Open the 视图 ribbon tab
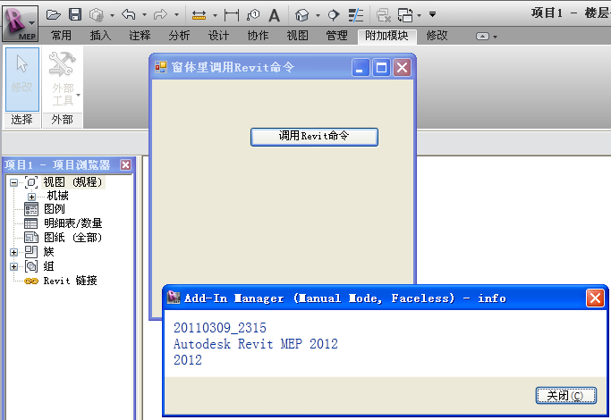Image resolution: width=611 pixels, height=420 pixels. [297, 36]
